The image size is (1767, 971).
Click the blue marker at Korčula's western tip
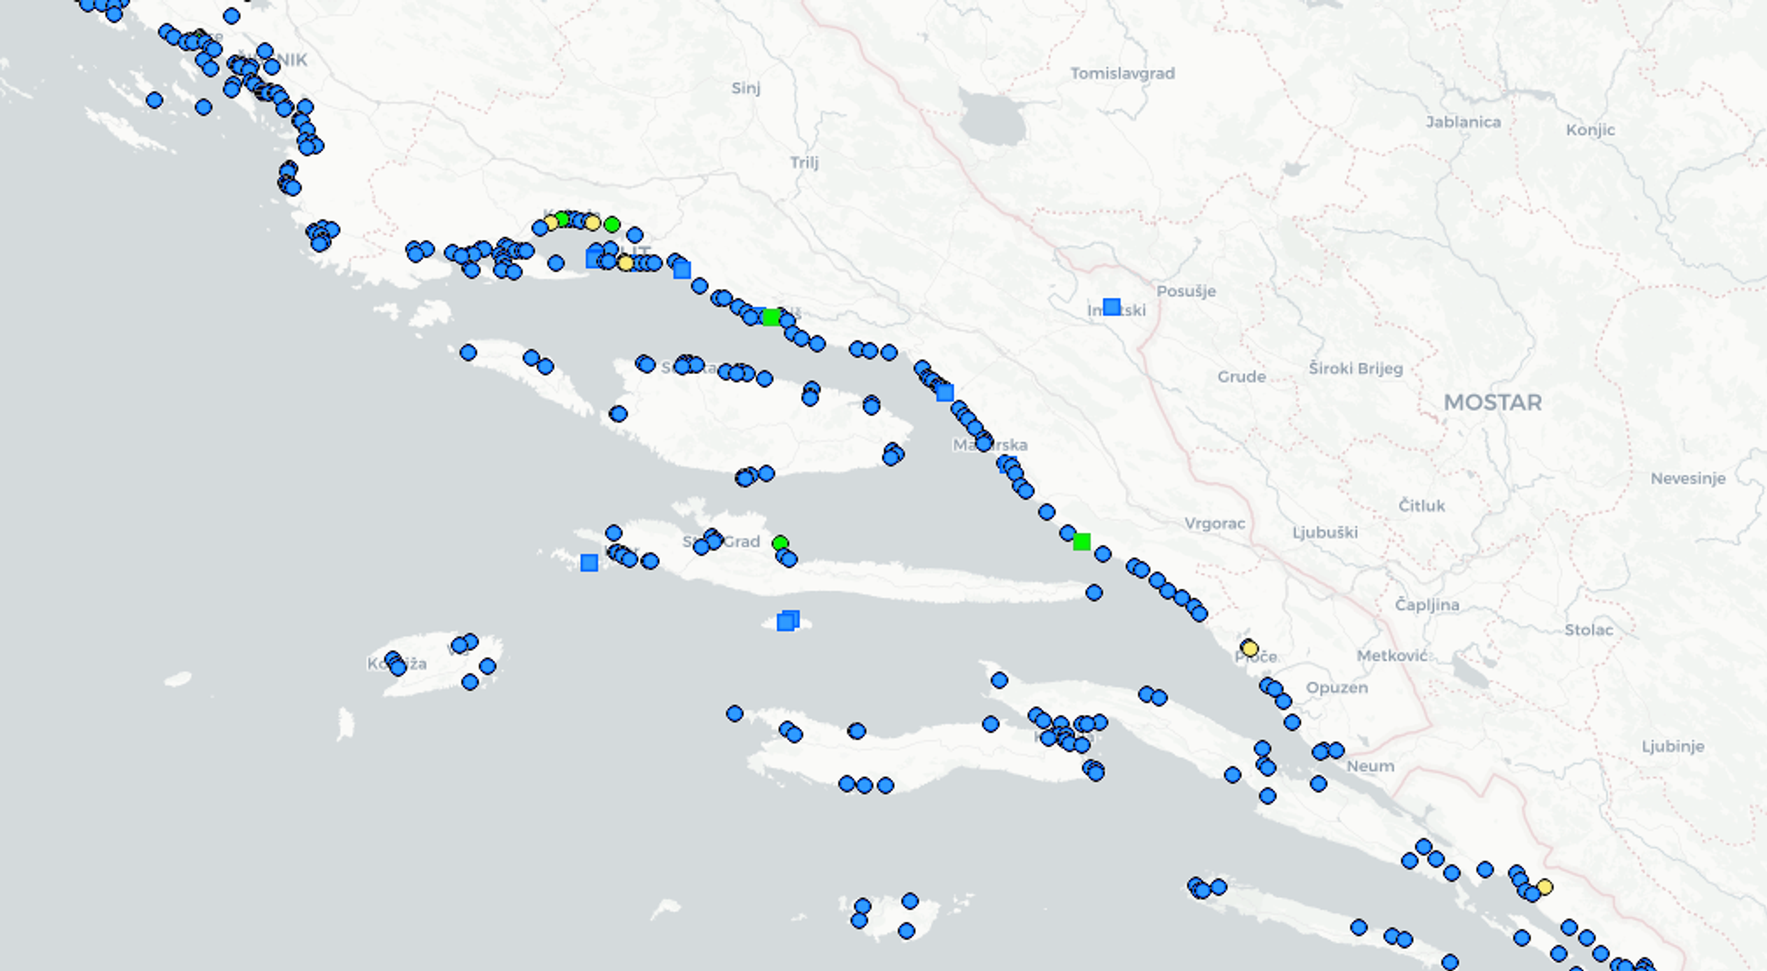click(x=735, y=714)
